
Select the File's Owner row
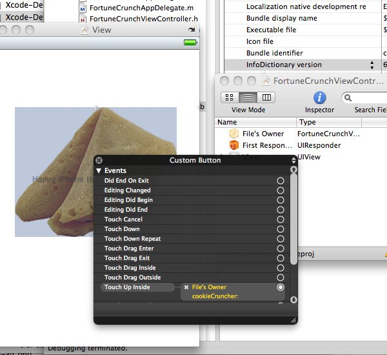click(x=301, y=134)
